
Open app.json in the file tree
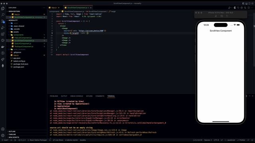pyautogui.click(x=27, y=58)
